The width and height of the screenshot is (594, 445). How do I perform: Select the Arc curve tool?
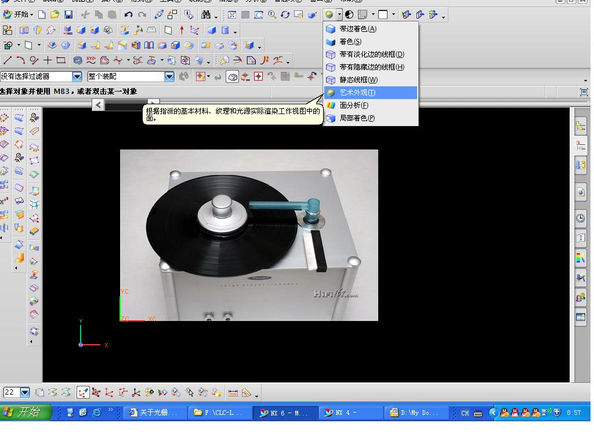(20, 60)
